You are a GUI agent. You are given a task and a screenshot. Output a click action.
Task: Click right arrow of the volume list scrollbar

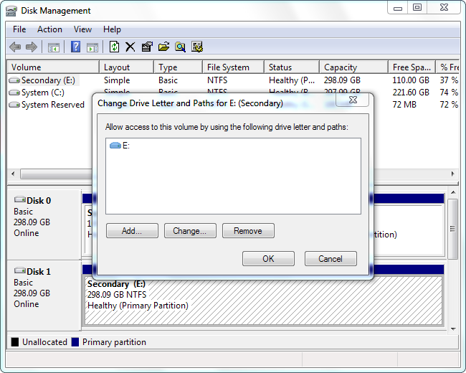452,174
